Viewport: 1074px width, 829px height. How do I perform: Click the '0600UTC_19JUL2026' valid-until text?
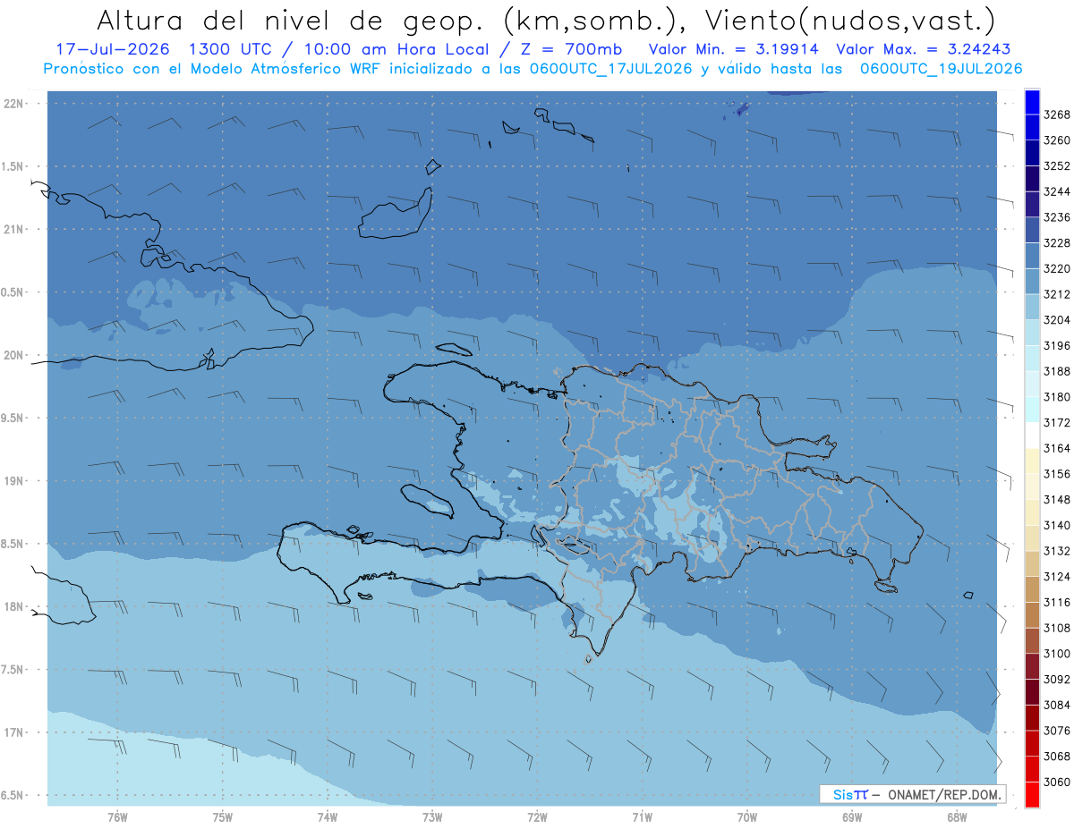(941, 69)
